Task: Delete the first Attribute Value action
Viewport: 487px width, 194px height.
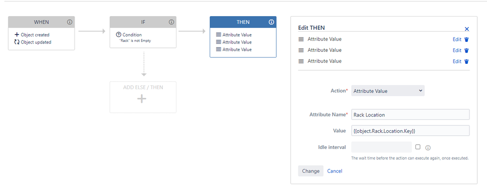Action: [466, 39]
